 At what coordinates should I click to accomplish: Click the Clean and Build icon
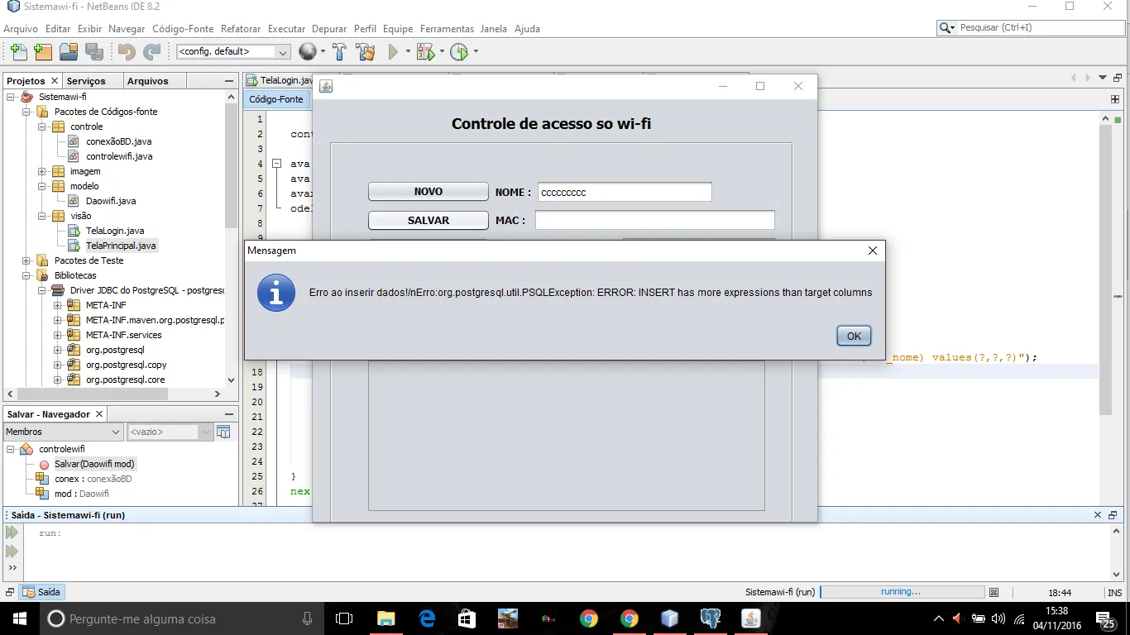365,51
